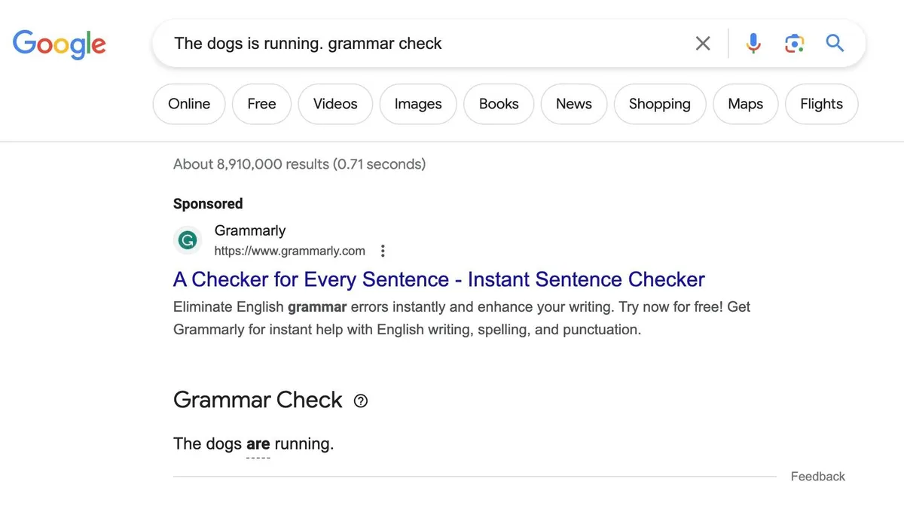Enable the Online results filter
Viewport: 904px width, 509px height.
[x=188, y=104]
